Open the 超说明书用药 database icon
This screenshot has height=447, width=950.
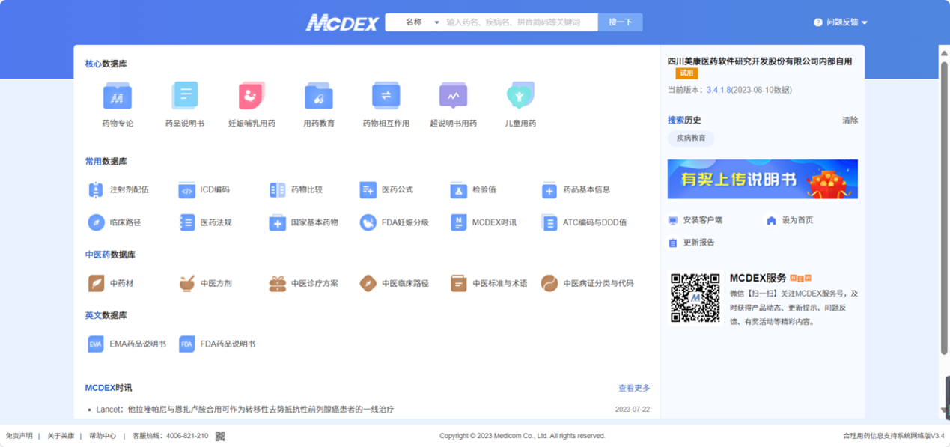[x=453, y=96]
